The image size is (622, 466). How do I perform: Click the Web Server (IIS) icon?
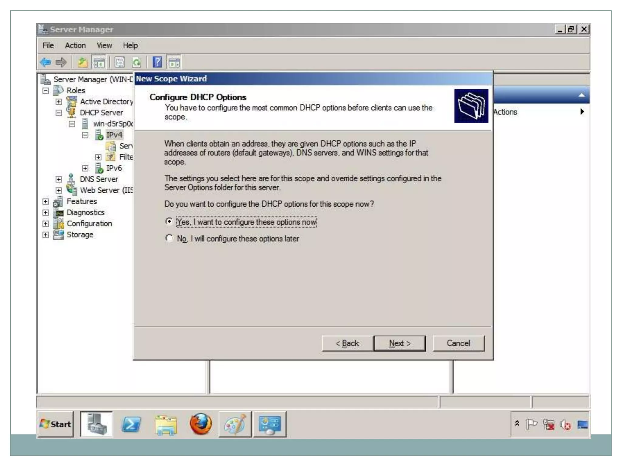tap(72, 190)
